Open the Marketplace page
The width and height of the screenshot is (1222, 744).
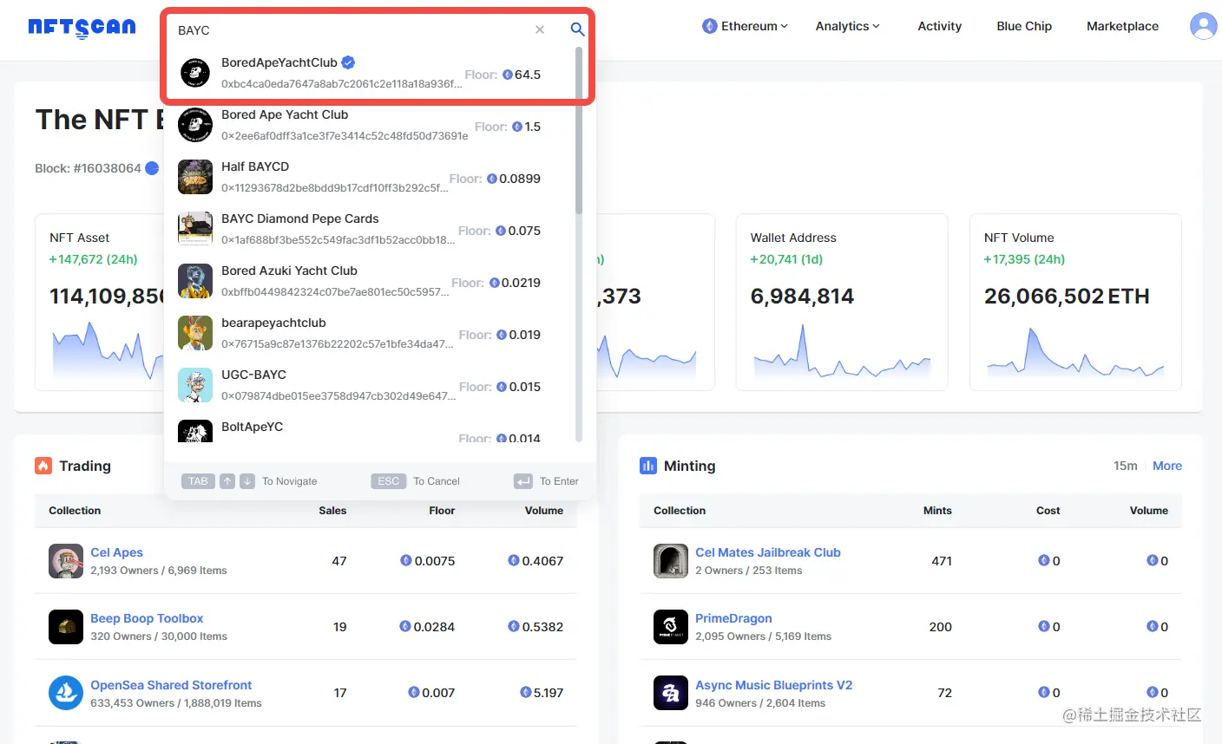tap(1122, 26)
